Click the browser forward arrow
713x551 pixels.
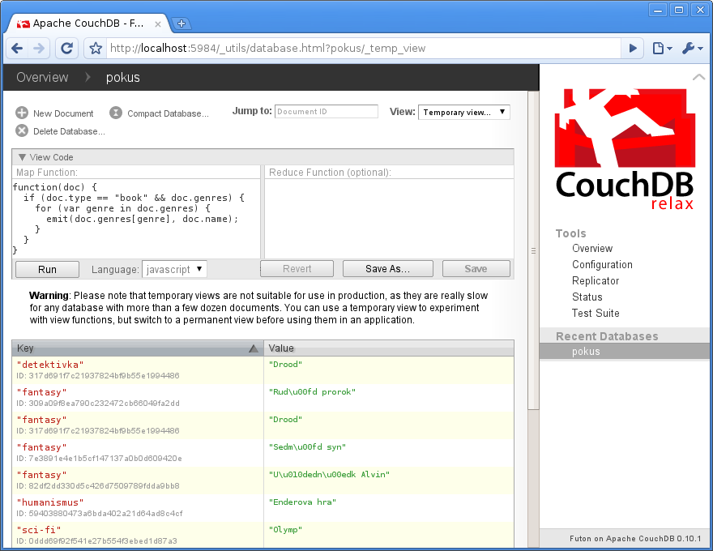click(x=39, y=48)
